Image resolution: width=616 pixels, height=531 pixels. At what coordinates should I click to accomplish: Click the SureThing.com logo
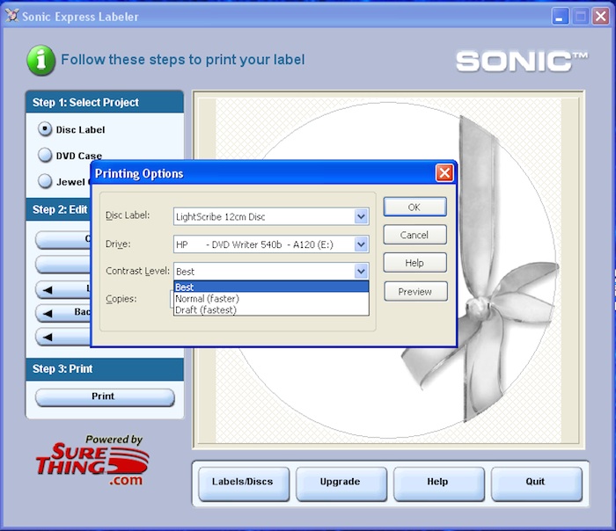[92, 461]
